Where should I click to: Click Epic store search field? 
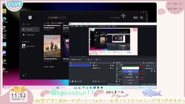tap(57, 18)
